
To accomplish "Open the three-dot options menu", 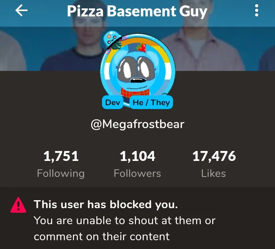I will click(x=257, y=11).
